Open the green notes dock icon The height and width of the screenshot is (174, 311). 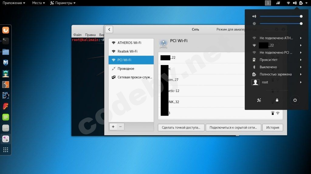pos(5,117)
